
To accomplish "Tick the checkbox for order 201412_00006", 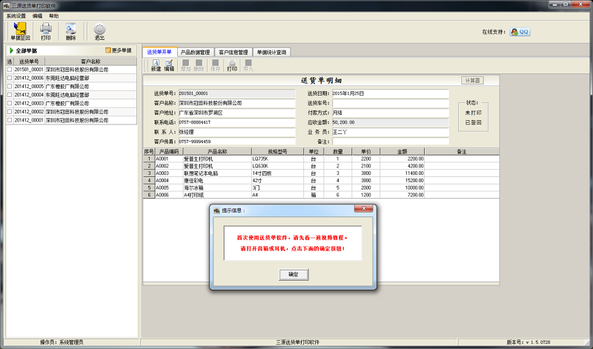I will (10, 78).
